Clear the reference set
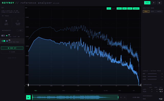164x101 pixels. (x=12, y=52)
